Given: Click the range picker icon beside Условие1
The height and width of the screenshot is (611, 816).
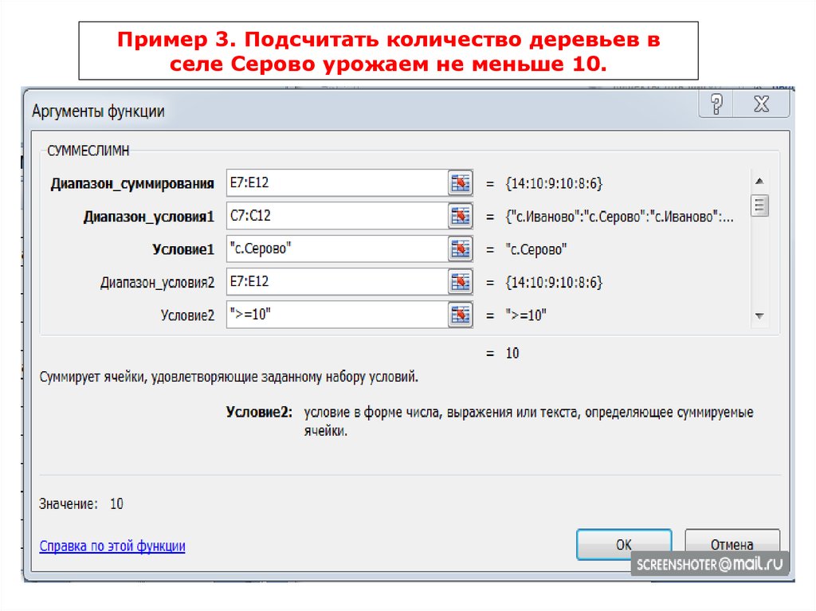Looking at the screenshot, I should coord(461,249).
